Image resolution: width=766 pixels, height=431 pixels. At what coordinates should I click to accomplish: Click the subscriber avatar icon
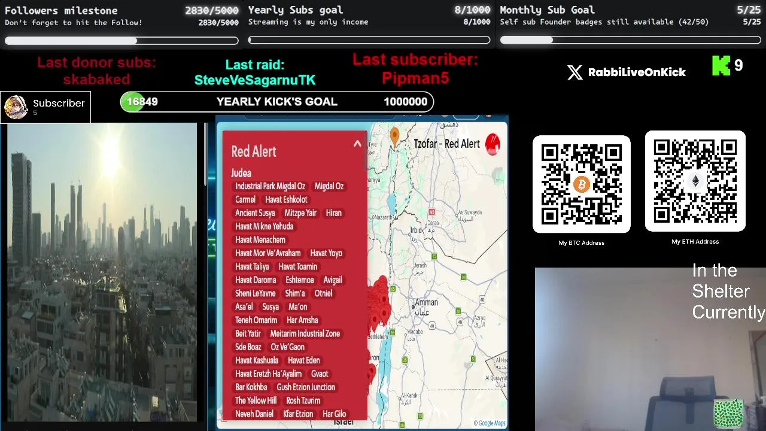(x=16, y=107)
